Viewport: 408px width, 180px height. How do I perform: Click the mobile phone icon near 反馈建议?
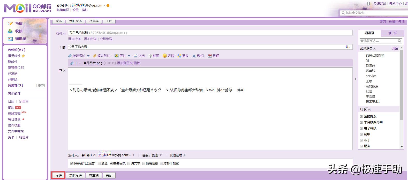click(x=368, y=4)
